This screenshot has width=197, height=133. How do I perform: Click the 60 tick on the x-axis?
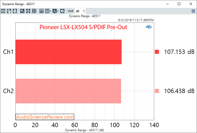pos(75,125)
